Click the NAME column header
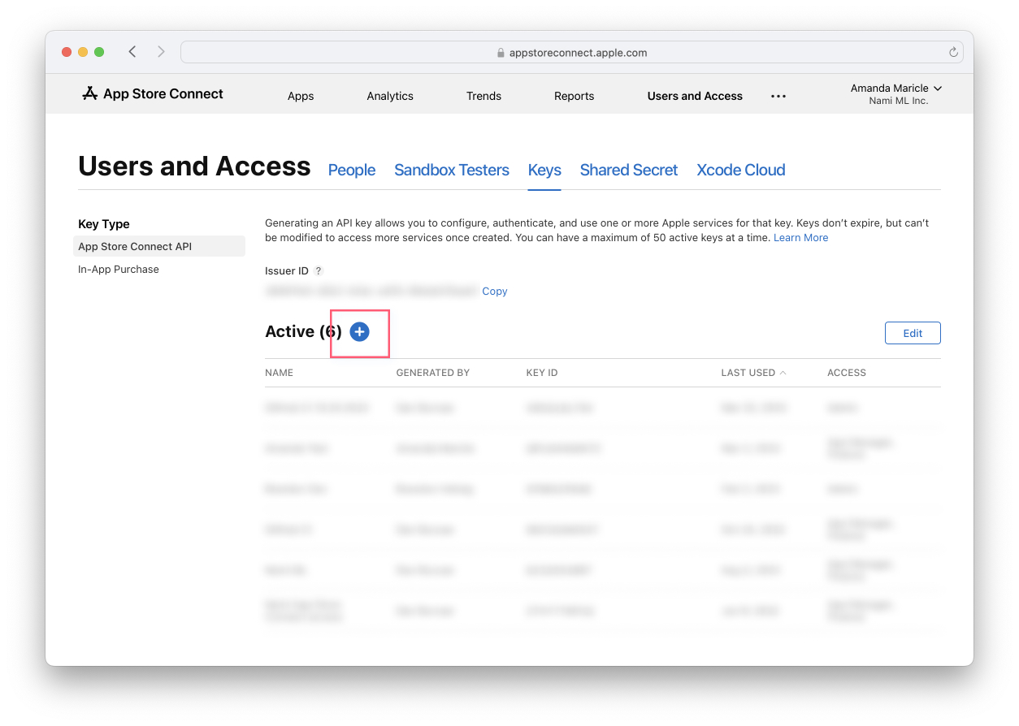 point(279,373)
